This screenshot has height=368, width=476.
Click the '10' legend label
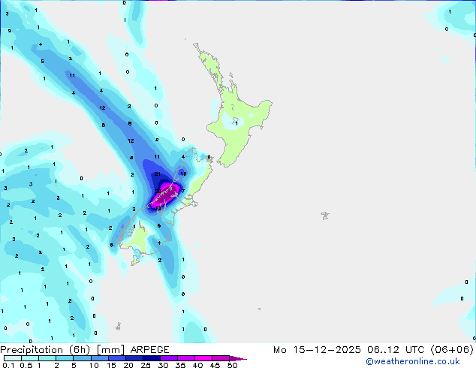point(94,365)
